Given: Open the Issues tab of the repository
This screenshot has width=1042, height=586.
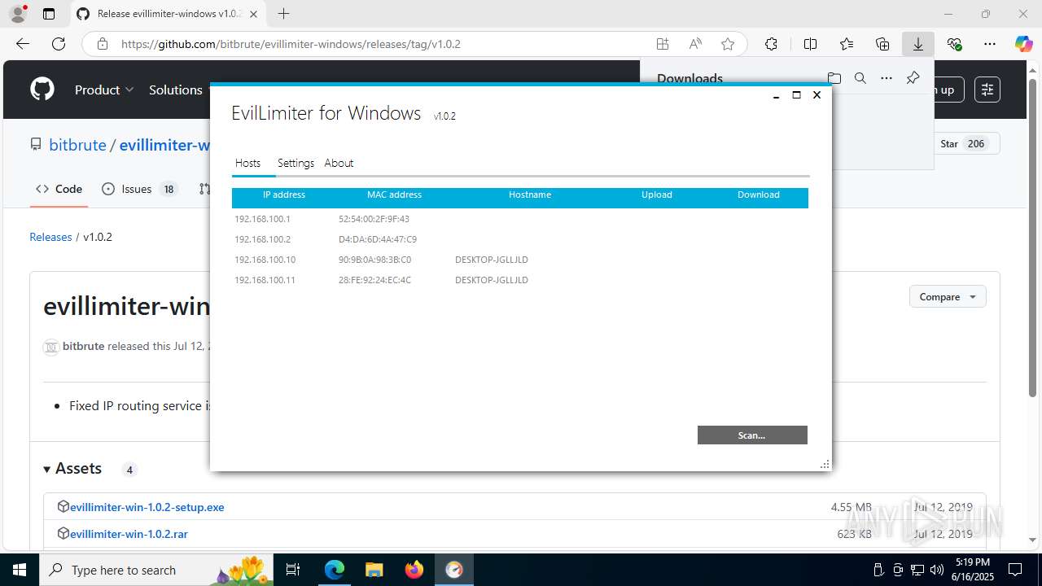Looking at the screenshot, I should (138, 189).
